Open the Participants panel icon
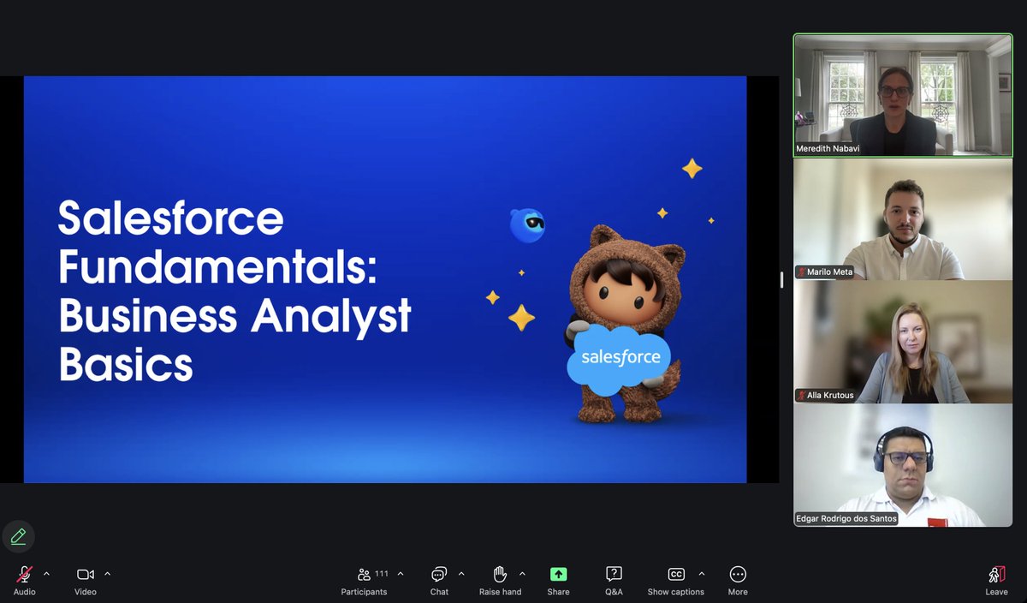Image resolution: width=1027 pixels, height=603 pixels. point(364,574)
